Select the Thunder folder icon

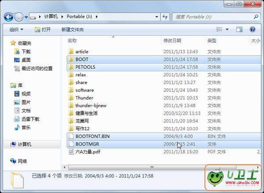click(71, 98)
